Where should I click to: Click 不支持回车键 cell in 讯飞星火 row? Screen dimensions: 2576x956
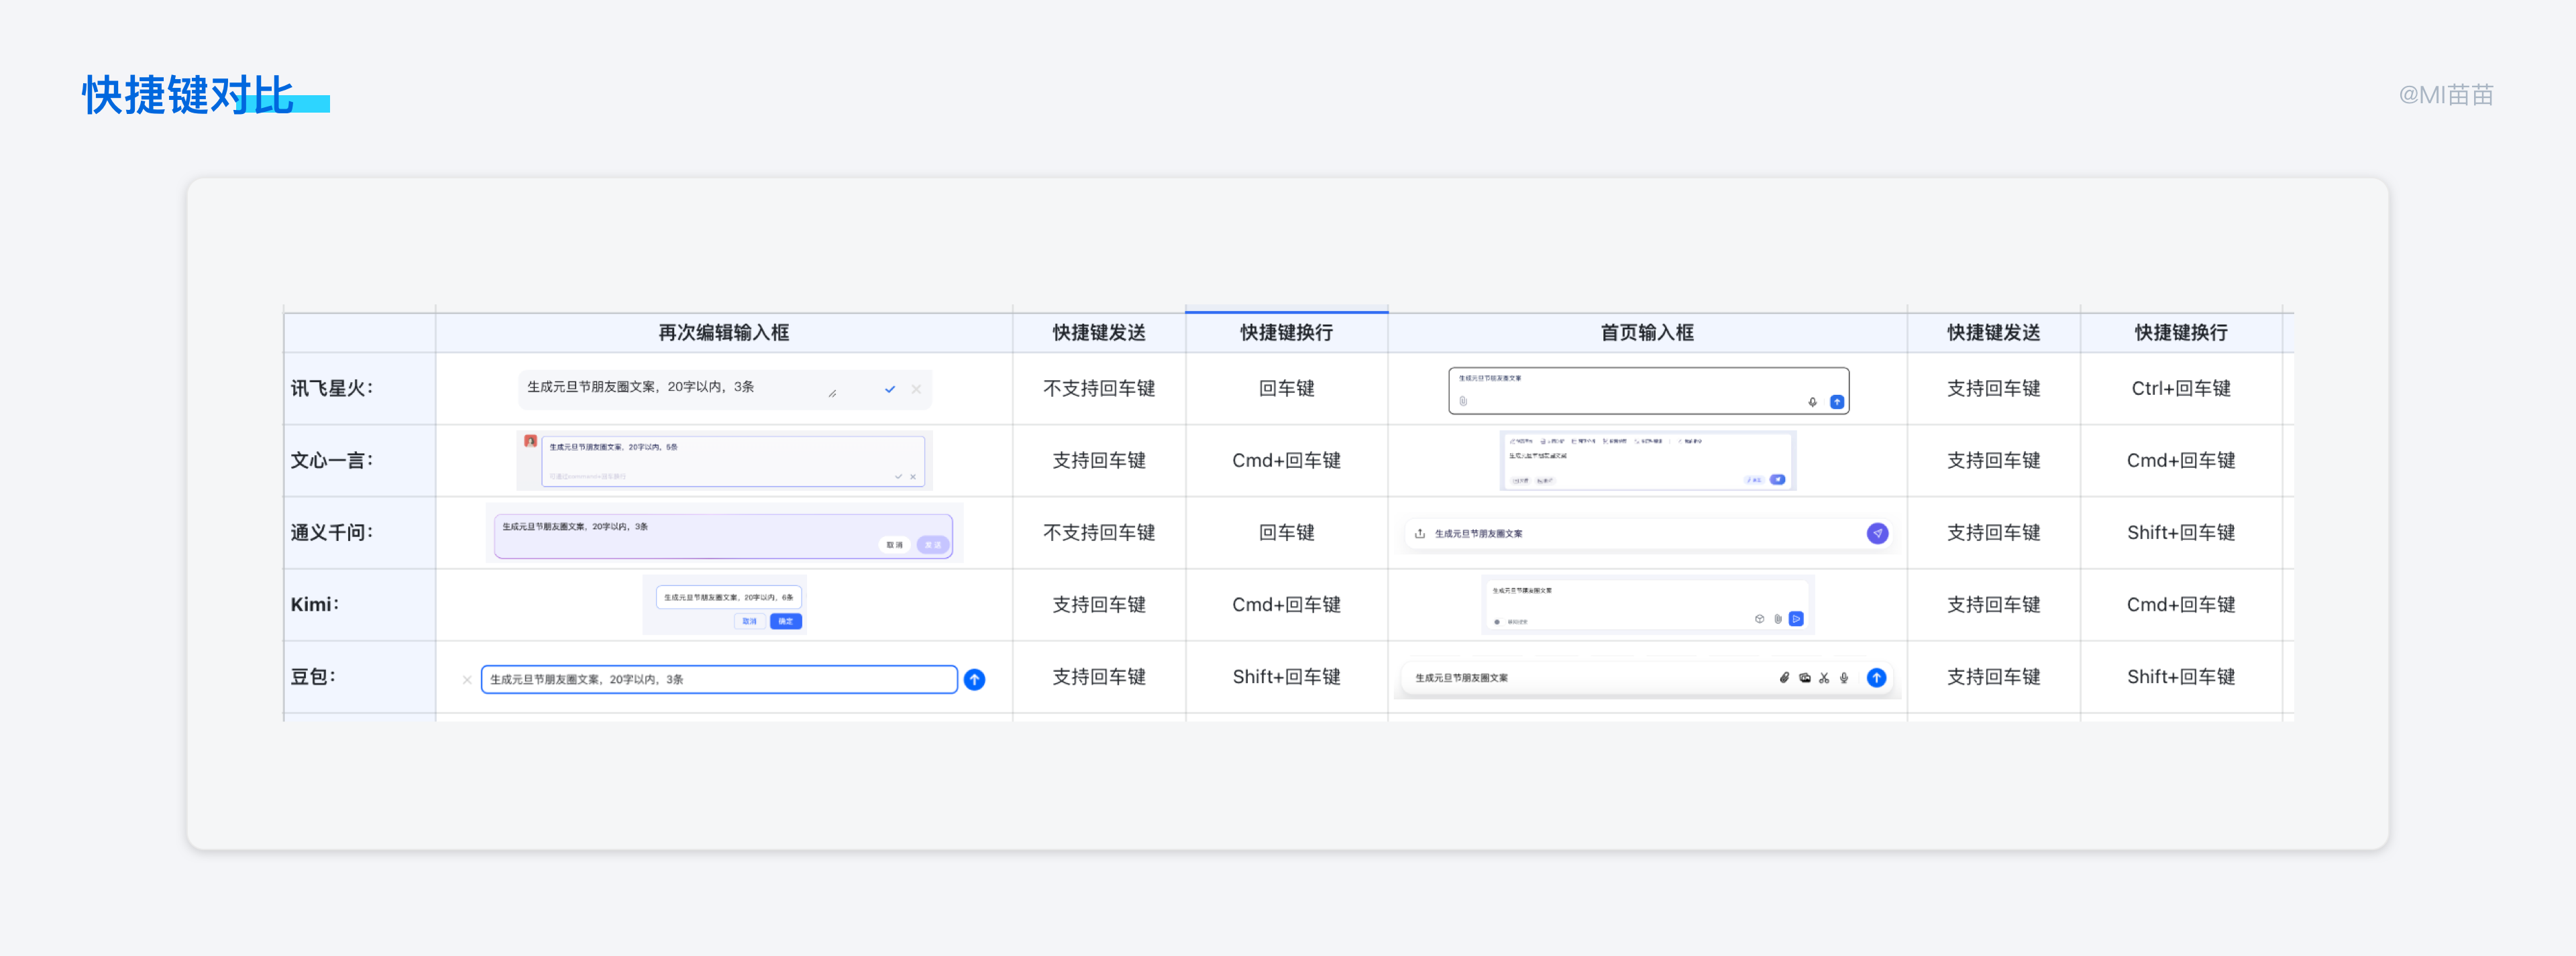click(1099, 389)
